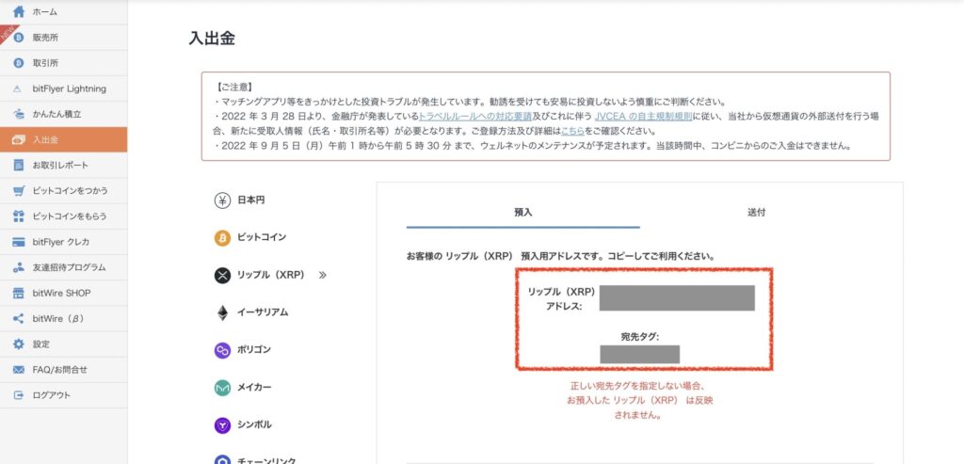The image size is (964, 464).
Task: Choose メイカー in the currency list
Action: [x=254, y=388]
